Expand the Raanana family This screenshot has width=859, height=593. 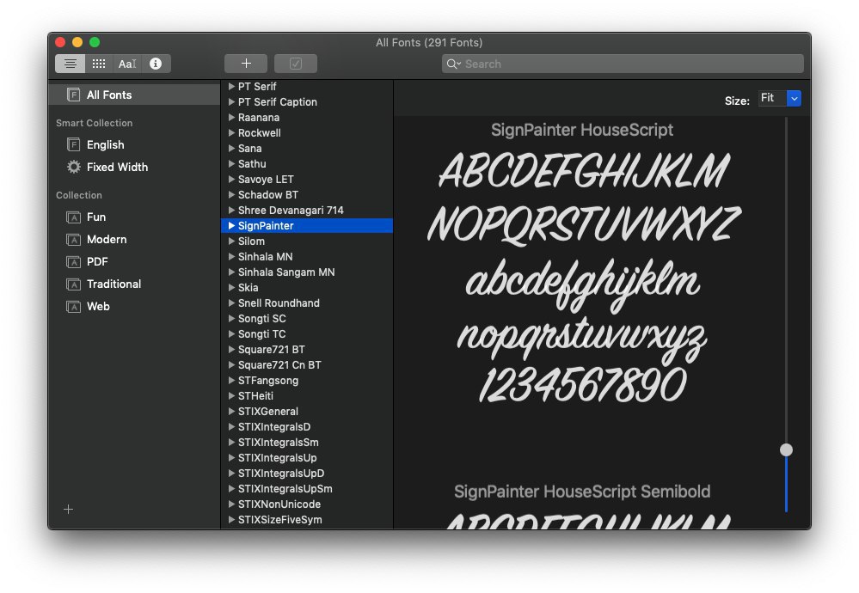point(232,117)
